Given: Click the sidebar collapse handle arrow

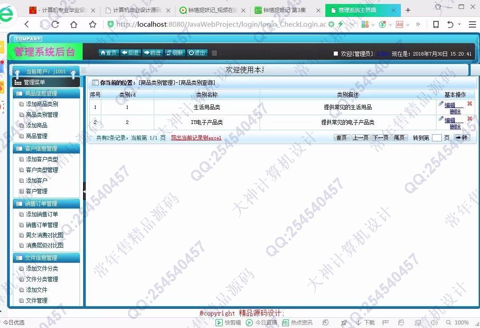Looking at the screenshot, I should click(x=84, y=191).
